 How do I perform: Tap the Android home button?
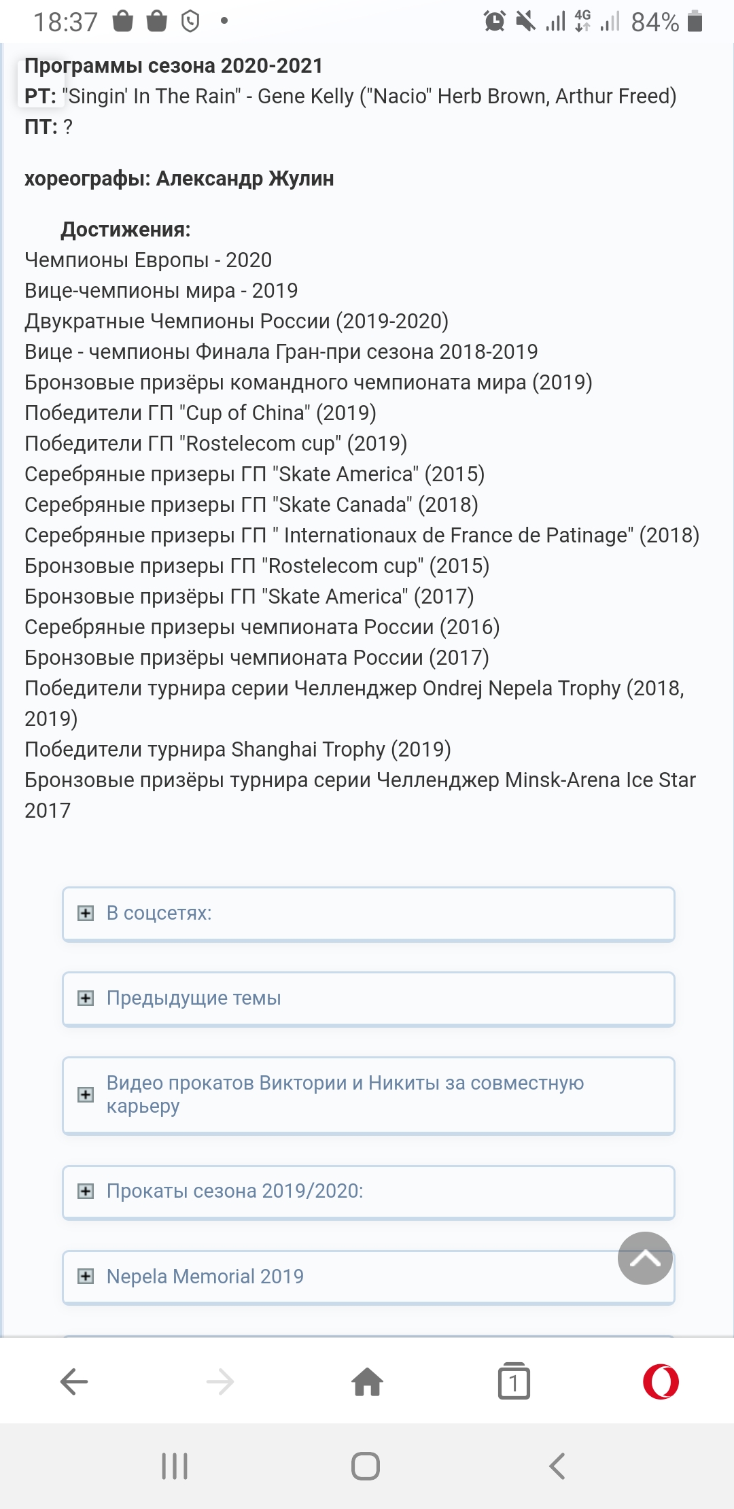point(366,1466)
